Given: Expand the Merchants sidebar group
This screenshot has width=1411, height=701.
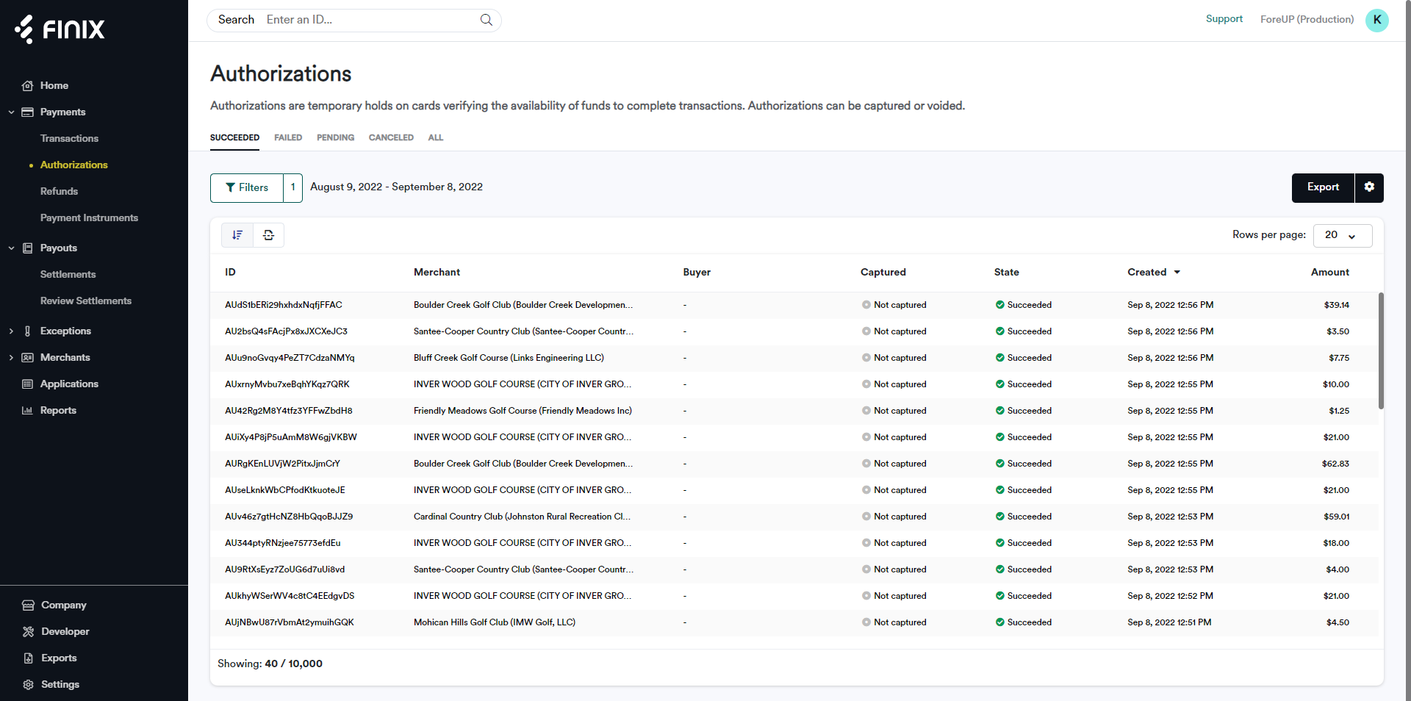Looking at the screenshot, I should coord(11,358).
